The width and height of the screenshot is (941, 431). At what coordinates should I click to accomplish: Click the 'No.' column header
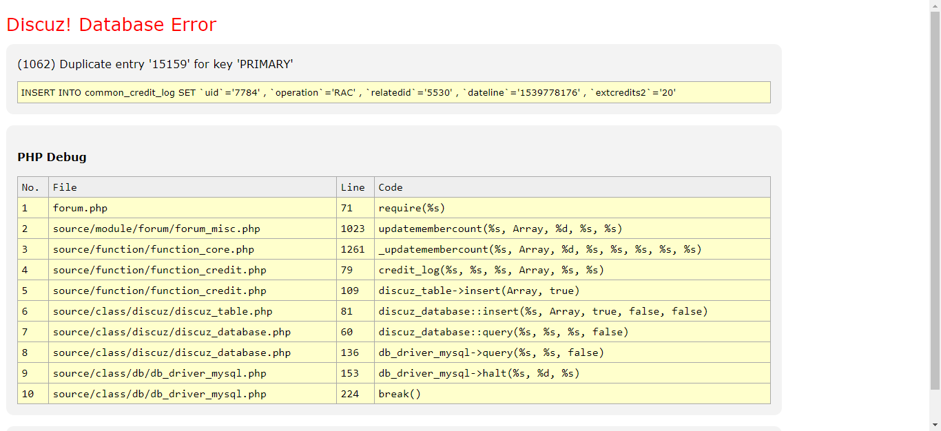[33, 187]
